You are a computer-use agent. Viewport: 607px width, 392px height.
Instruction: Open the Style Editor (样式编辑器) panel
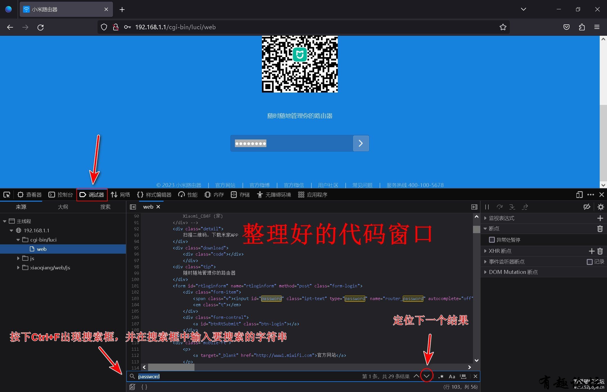coord(154,195)
